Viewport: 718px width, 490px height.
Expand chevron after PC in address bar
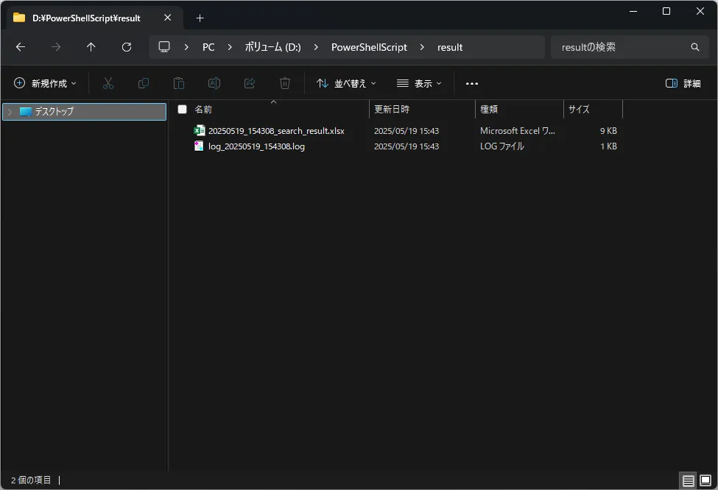coord(230,47)
